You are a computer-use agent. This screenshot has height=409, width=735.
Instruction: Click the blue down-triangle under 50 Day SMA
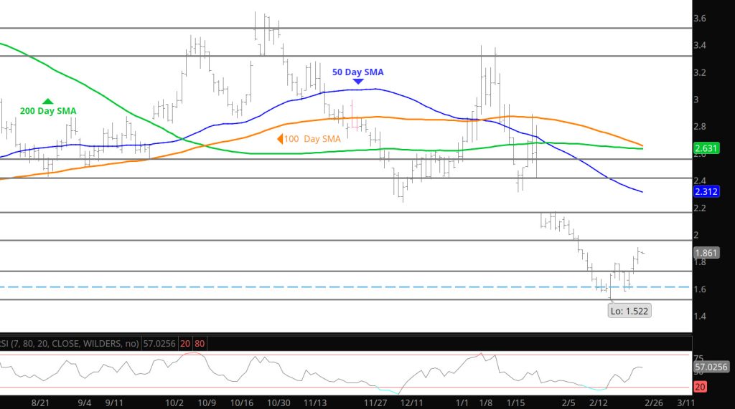pos(357,83)
